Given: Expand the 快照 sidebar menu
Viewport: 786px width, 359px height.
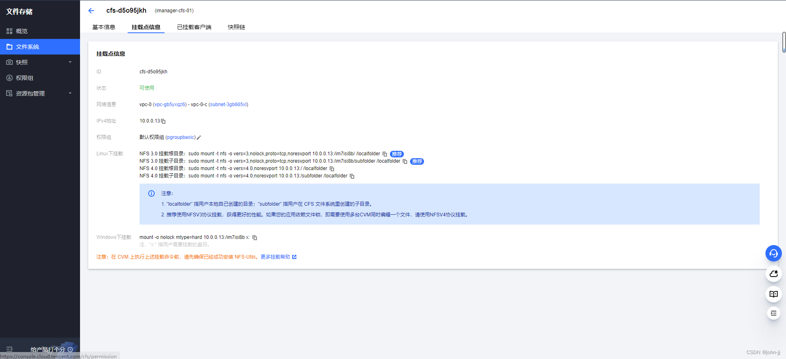Looking at the screenshot, I should 40,62.
